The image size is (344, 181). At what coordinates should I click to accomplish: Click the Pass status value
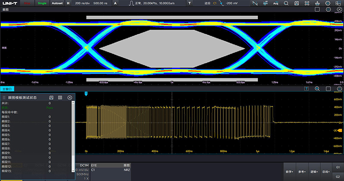coord(49,108)
